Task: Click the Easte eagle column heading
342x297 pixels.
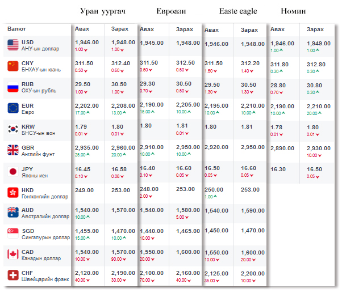Action: (238, 11)
